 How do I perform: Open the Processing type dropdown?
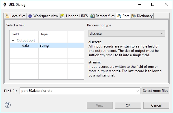(x=127, y=34)
